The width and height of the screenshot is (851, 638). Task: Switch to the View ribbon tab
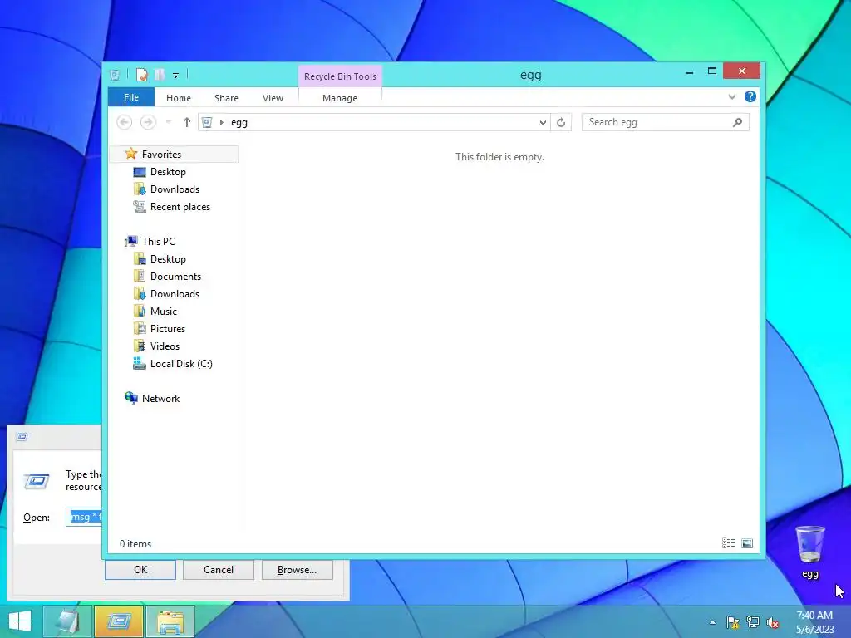click(x=273, y=98)
